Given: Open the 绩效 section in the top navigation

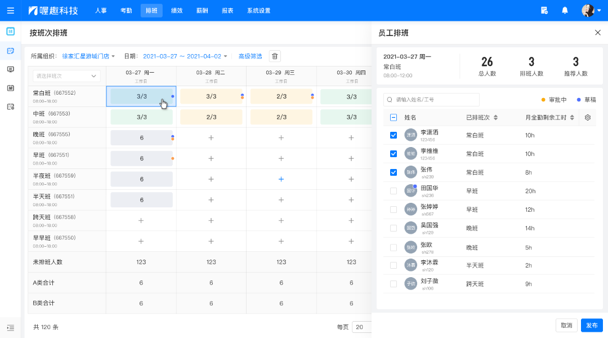Looking at the screenshot, I should tap(177, 10).
